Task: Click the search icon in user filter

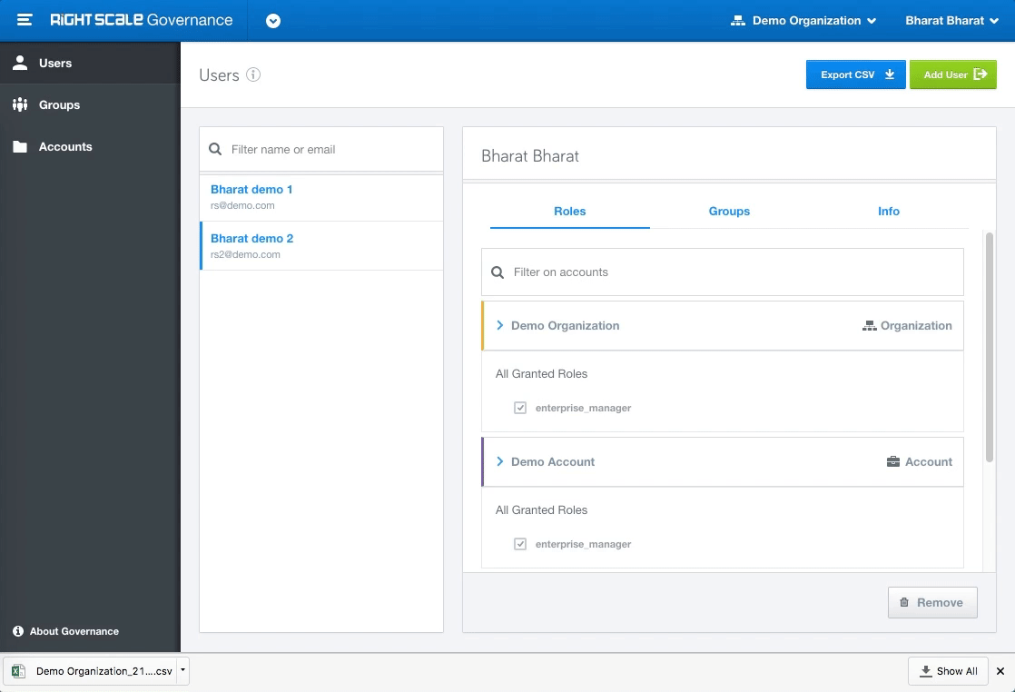Action: (x=215, y=150)
